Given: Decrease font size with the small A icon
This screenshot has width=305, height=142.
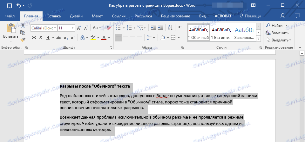Looking at the screenshot, I should [86, 28].
